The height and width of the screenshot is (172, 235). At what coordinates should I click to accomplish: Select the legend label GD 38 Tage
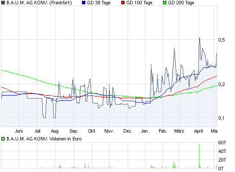pos(99,3)
